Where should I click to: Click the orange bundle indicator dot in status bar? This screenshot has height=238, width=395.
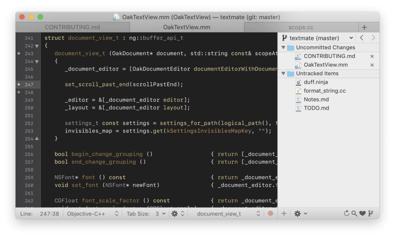(271, 213)
